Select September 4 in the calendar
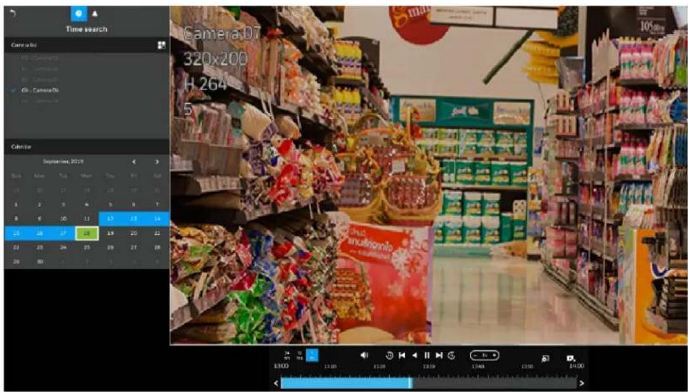Viewport: 688px width, 392px height. (x=87, y=205)
